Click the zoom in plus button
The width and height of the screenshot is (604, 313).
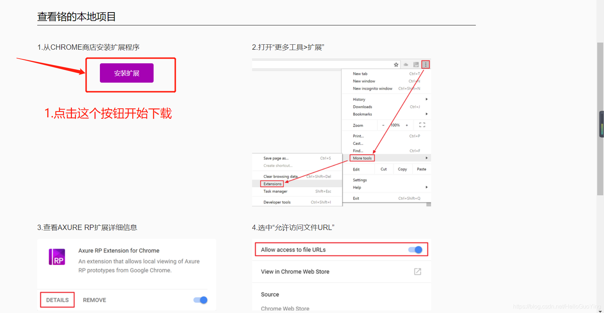pos(407,125)
